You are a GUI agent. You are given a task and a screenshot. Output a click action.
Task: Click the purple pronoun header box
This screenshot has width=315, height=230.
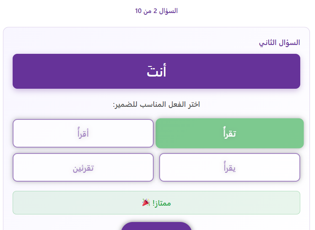click(x=156, y=71)
